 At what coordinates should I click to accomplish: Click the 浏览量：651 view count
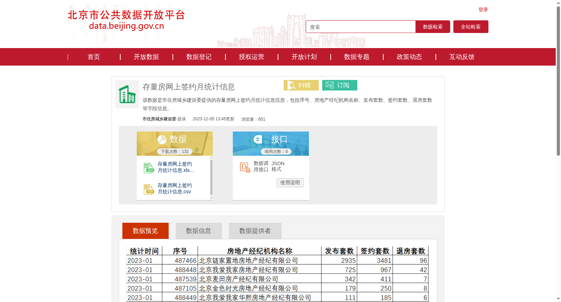pyautogui.click(x=253, y=119)
